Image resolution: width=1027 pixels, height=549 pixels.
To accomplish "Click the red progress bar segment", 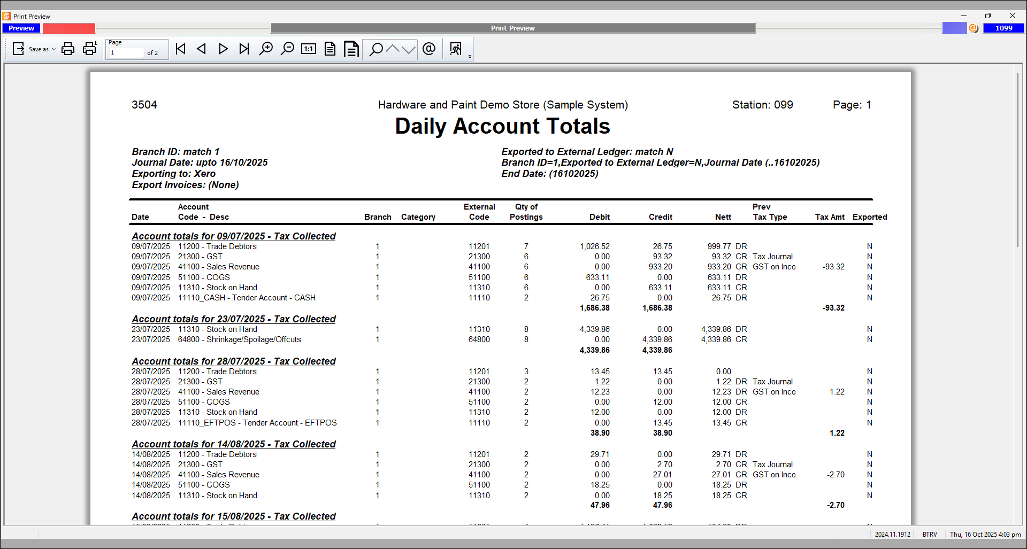I will coord(68,28).
